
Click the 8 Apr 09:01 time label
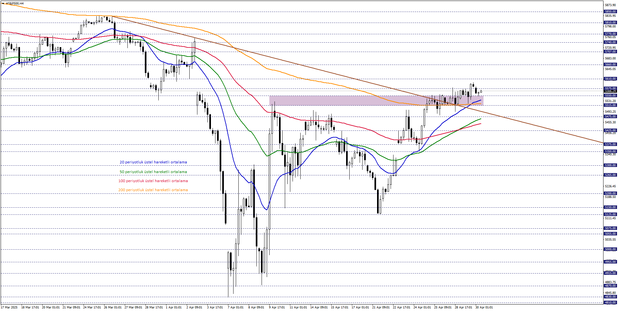(256, 307)
